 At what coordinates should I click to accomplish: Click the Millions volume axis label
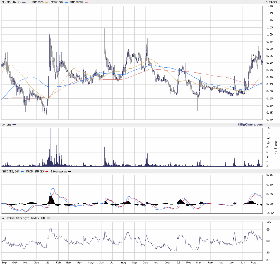pos(276,148)
